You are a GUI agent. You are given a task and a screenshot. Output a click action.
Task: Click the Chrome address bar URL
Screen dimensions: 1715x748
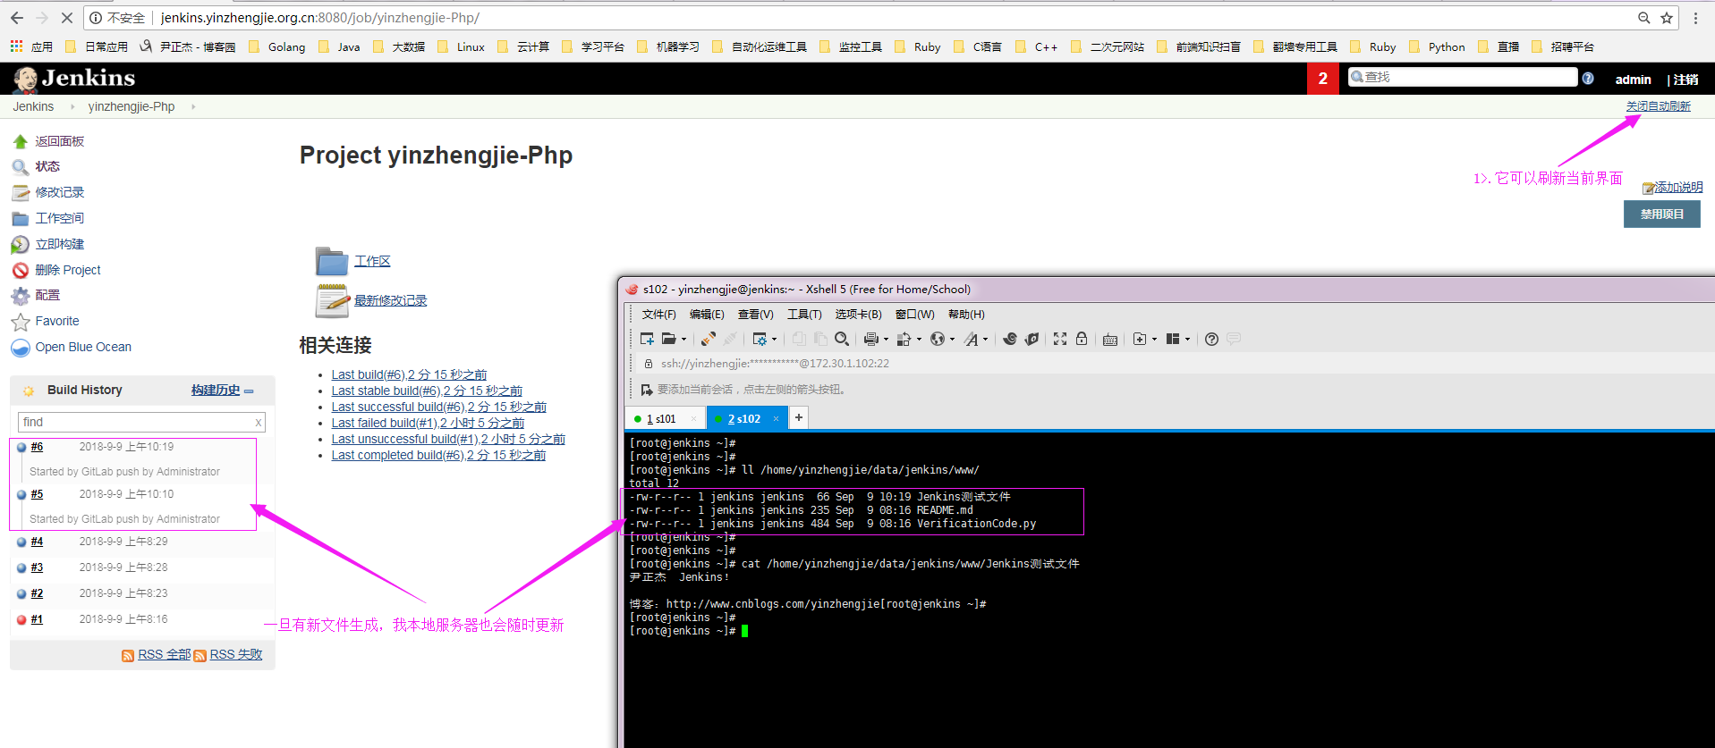[319, 18]
